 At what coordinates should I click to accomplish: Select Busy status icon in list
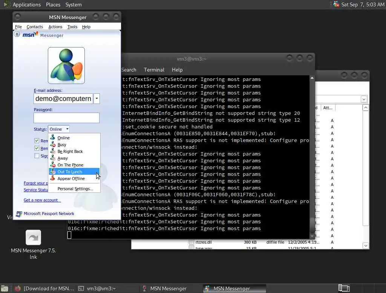coord(53,144)
